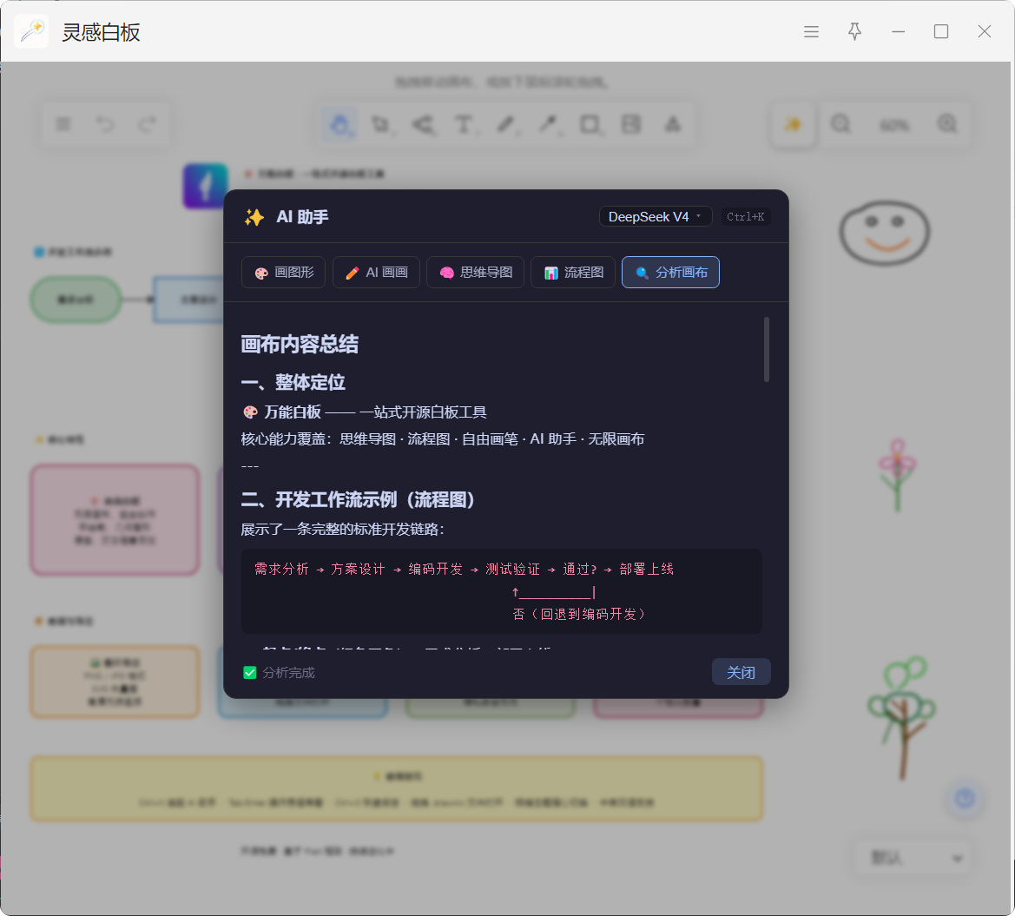This screenshot has height=916, width=1015.
Task: Open the 思维导图 tab
Action: pos(475,273)
